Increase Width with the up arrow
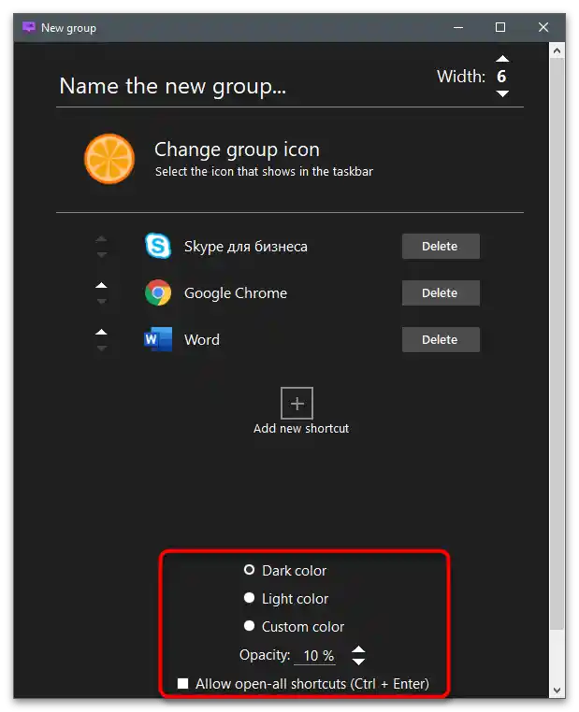 coord(502,59)
